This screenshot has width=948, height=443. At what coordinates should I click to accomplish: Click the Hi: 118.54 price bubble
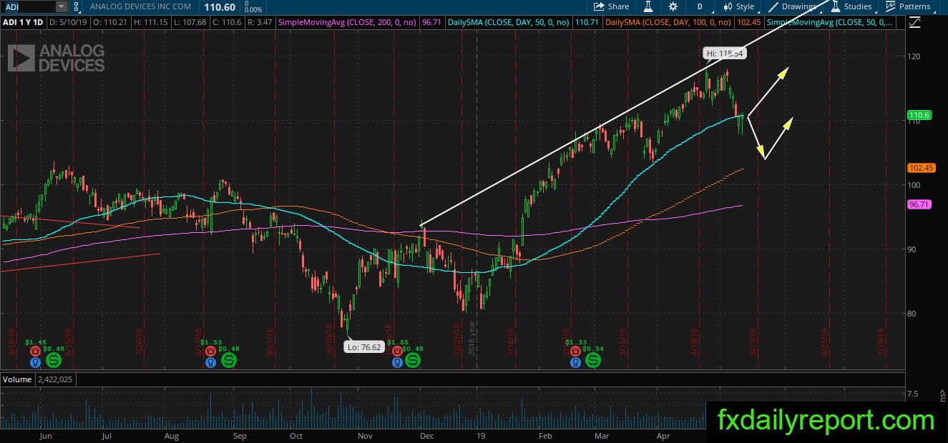click(x=725, y=54)
